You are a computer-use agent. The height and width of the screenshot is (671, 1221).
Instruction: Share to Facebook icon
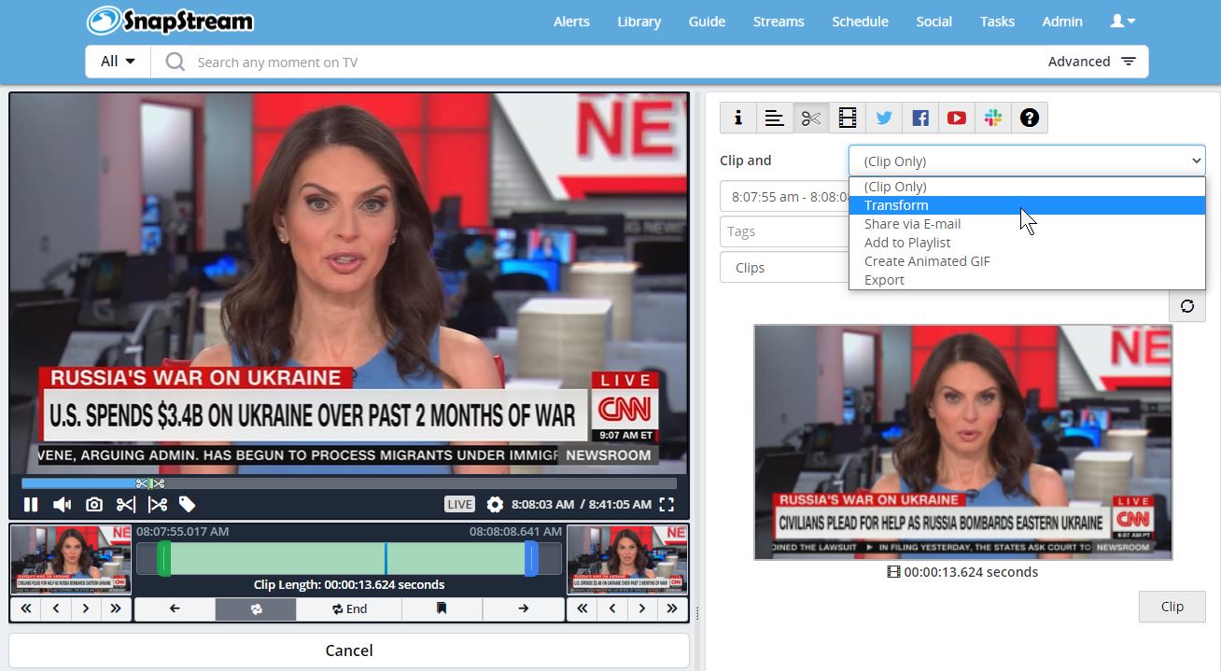click(x=919, y=118)
